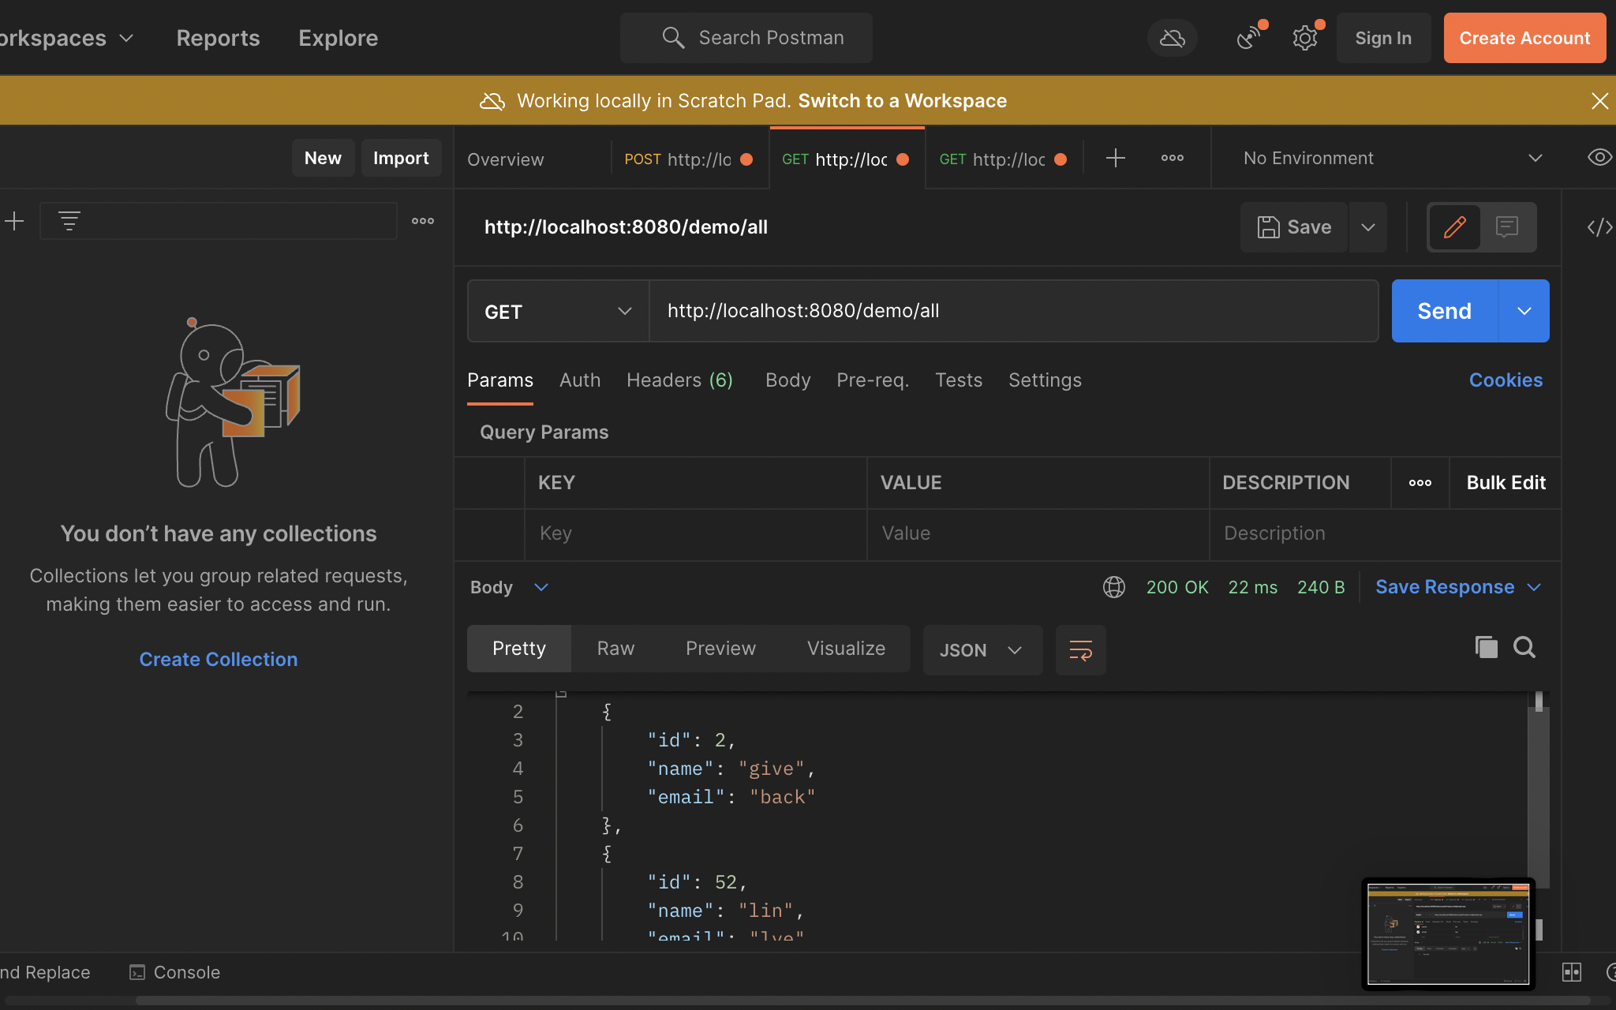1616x1010 pixels.
Task: Open the Cookies link
Action: coord(1506,380)
